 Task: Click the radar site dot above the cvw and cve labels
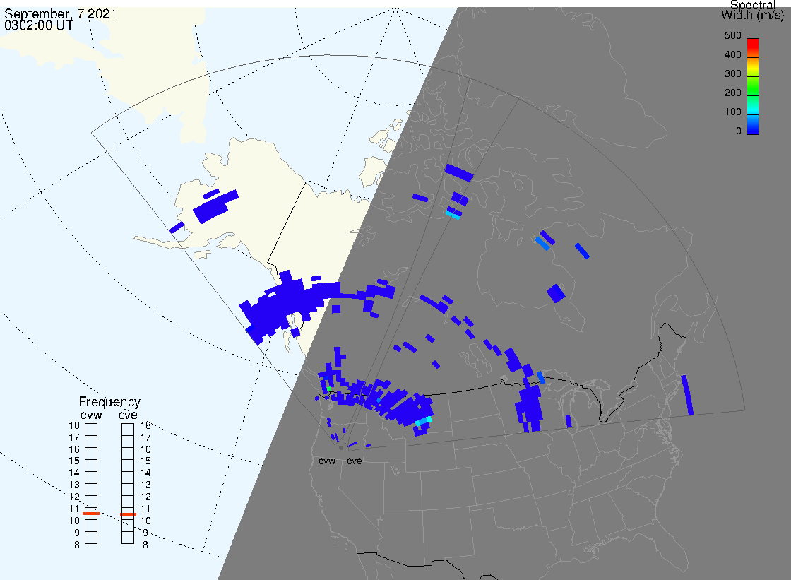(341, 448)
